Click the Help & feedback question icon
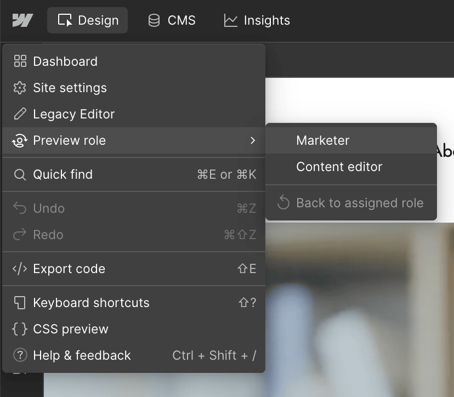Viewport: 454px width, 397px height. coord(20,355)
